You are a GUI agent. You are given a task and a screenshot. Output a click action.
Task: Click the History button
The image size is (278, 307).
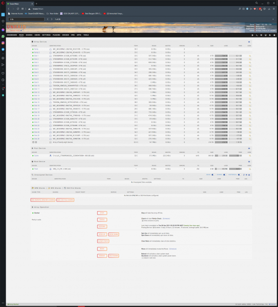tap(102, 226)
